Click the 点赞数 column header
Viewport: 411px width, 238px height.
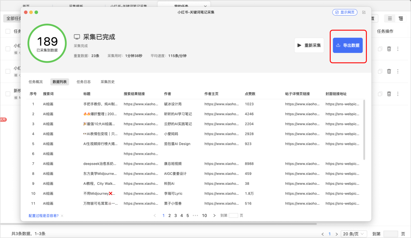250,94
